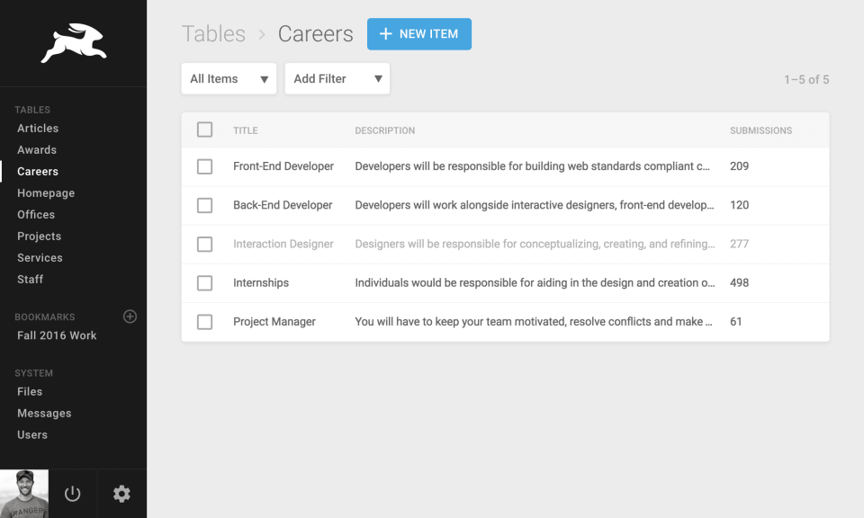Viewport: 864px width, 518px height.
Task: Open the Fall 2016 Work bookmark
Action: coord(57,335)
